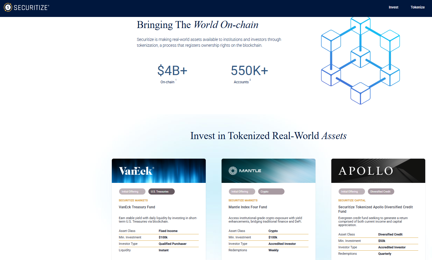This screenshot has width=432, height=260.
Task: Click the On-chain footnote label
Action: point(167,82)
